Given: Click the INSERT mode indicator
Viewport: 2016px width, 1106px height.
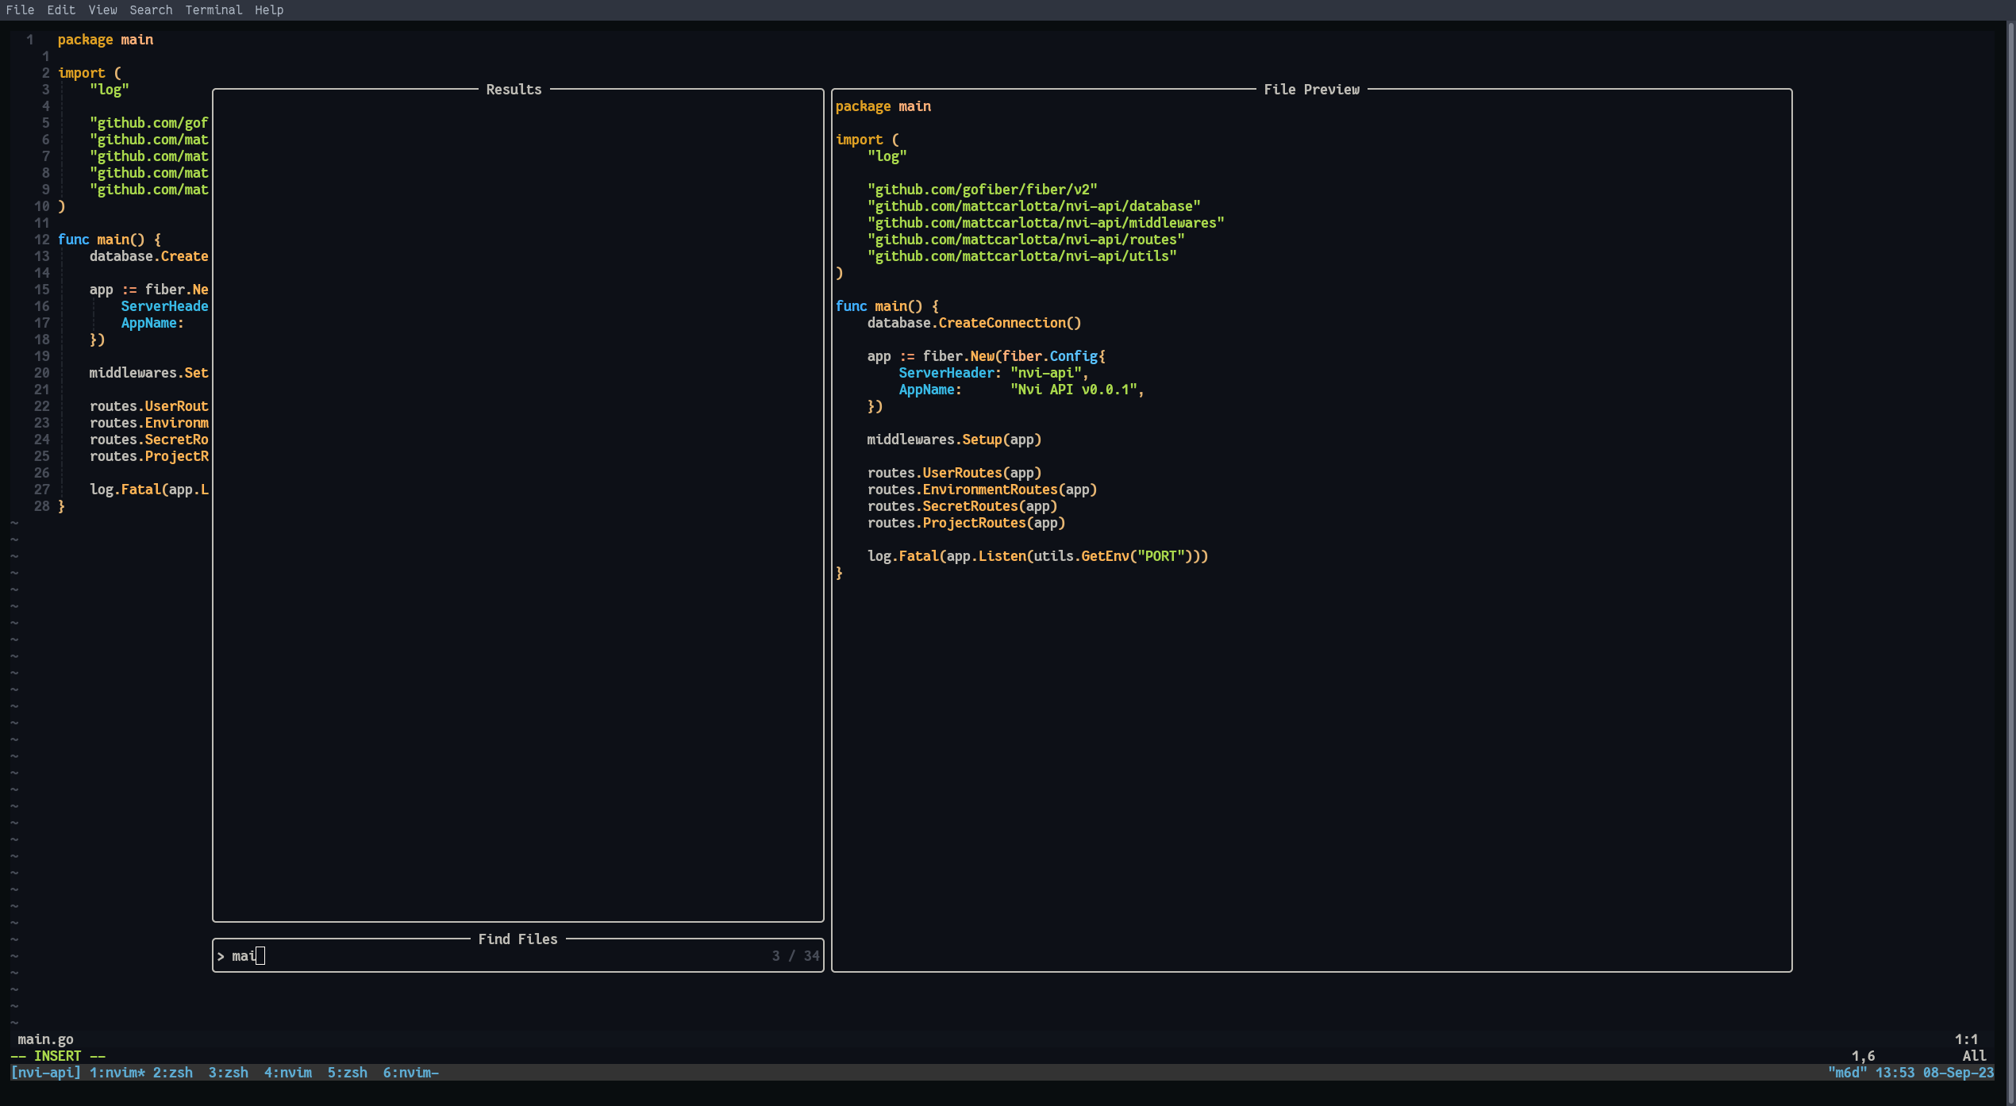Looking at the screenshot, I should click(59, 1056).
